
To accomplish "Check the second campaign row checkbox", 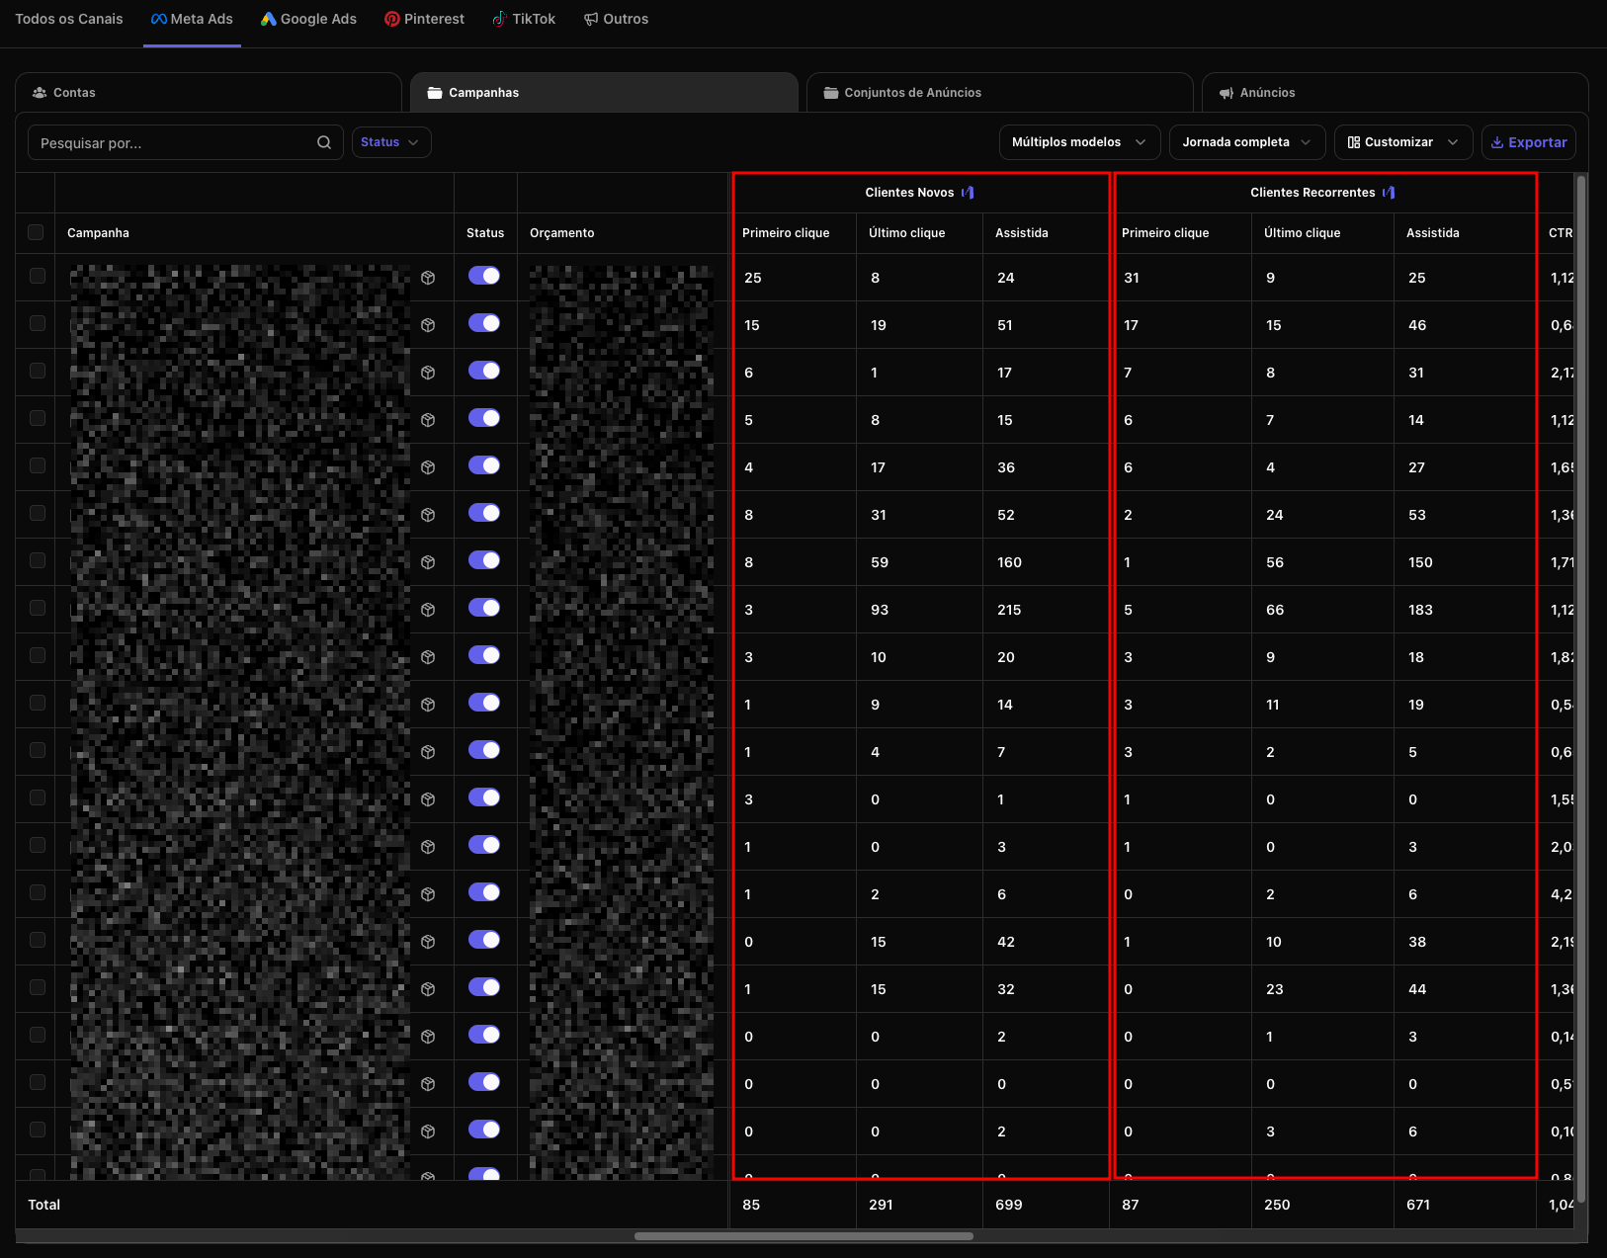I will (38, 323).
